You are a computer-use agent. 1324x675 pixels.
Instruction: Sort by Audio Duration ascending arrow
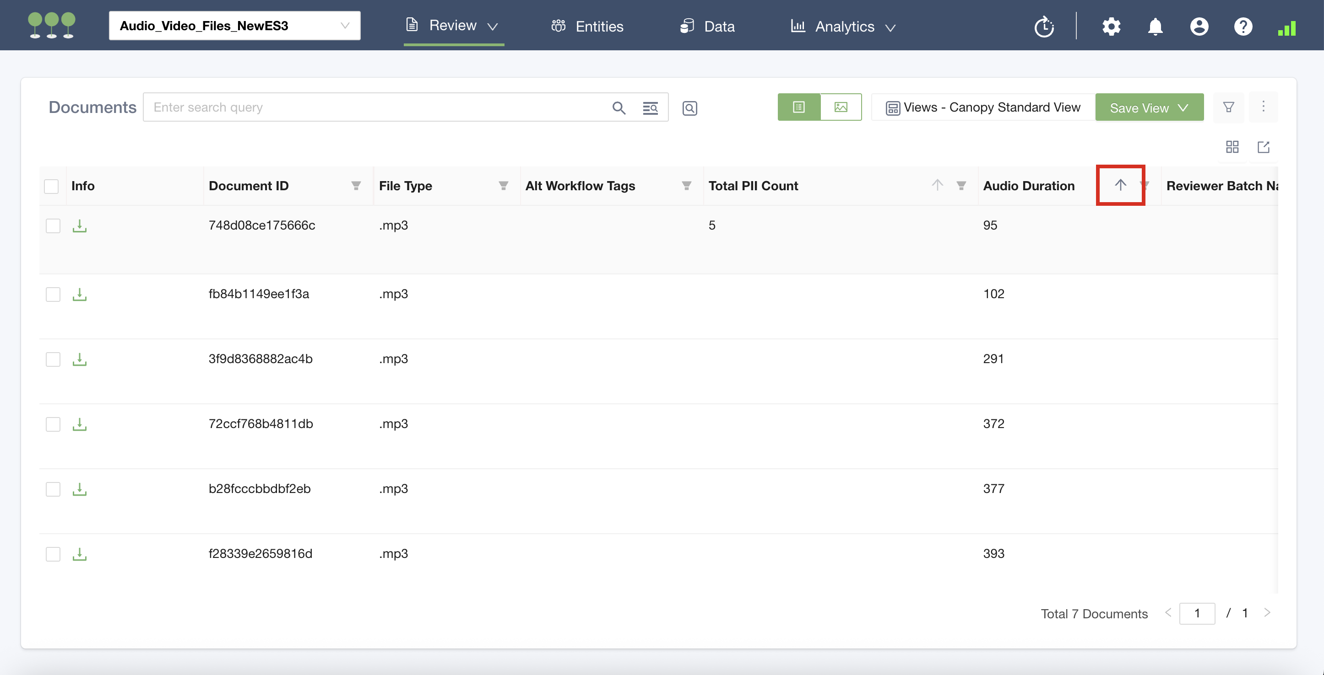point(1120,185)
